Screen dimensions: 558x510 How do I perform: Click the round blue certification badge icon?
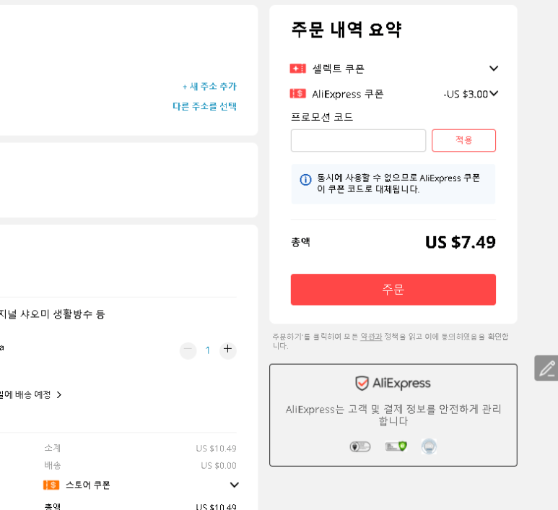tap(429, 446)
